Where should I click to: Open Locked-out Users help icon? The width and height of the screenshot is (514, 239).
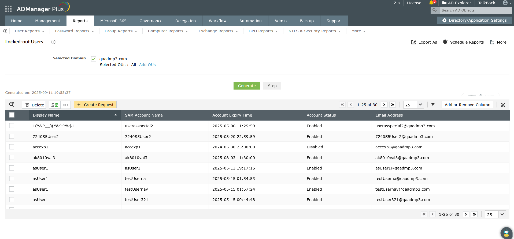coord(53,42)
